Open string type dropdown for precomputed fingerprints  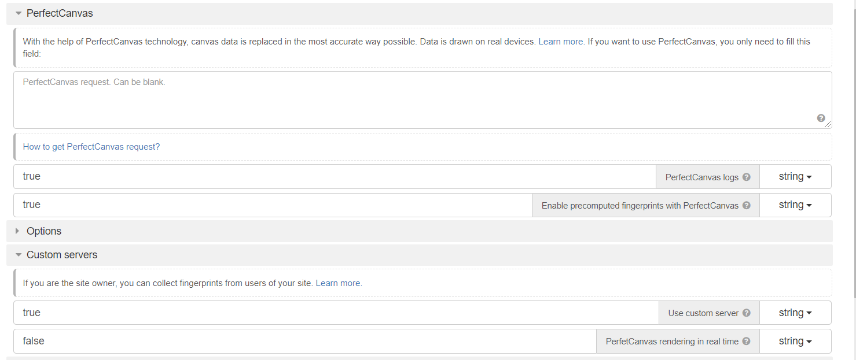795,205
